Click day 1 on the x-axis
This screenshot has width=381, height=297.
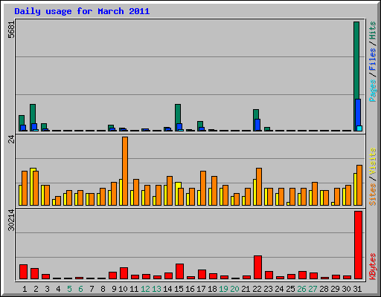(x=25, y=289)
